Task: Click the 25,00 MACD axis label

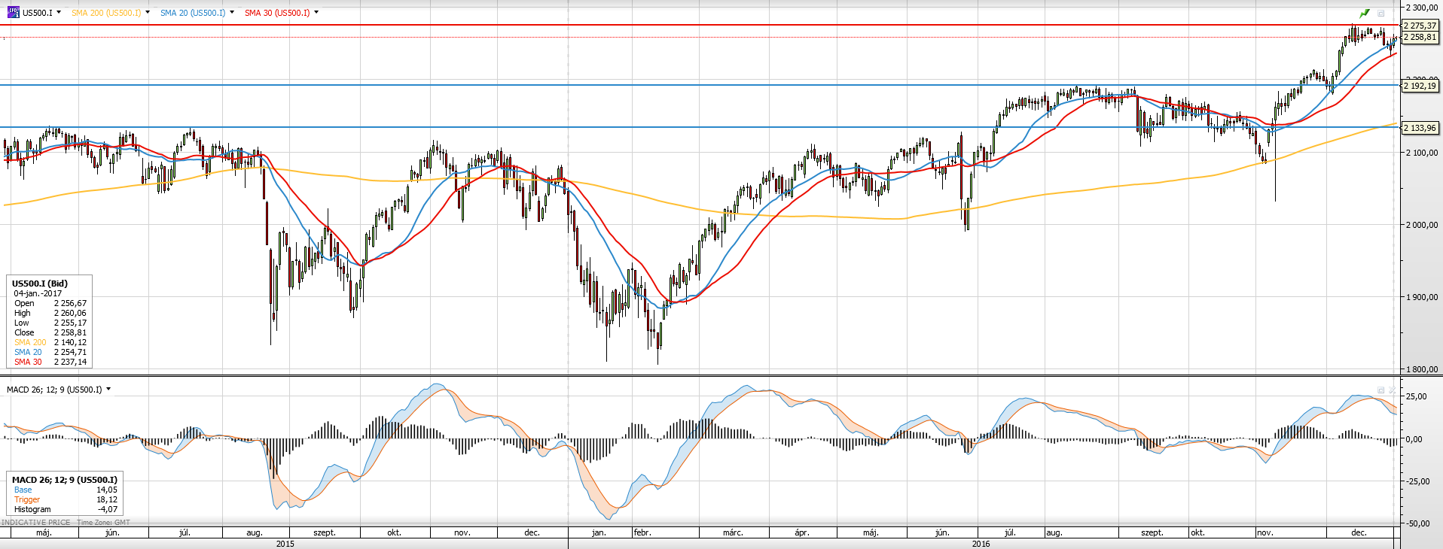Action: click(x=1417, y=397)
